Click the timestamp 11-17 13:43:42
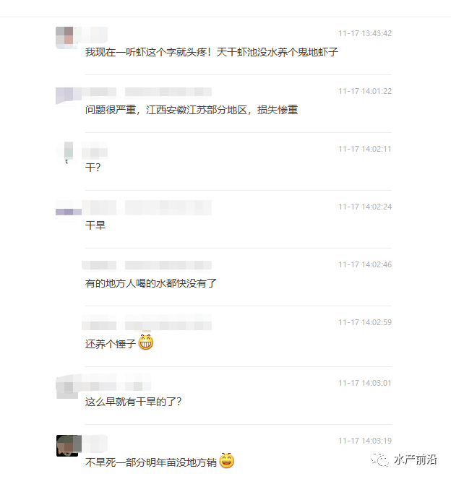This screenshot has height=479, width=451. tap(365, 33)
